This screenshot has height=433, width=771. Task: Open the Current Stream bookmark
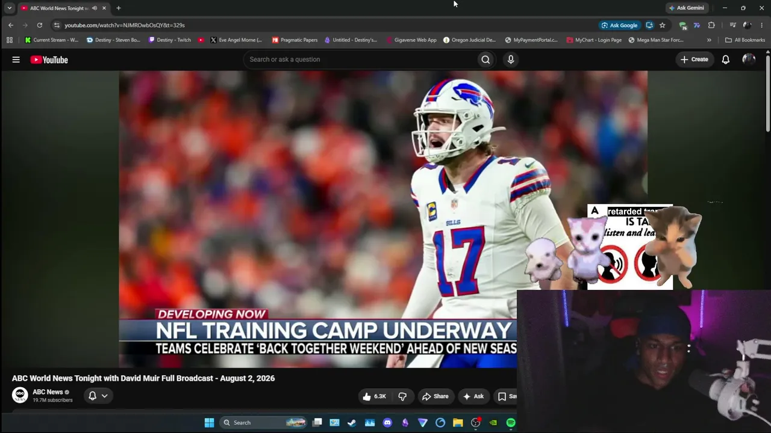click(x=52, y=40)
